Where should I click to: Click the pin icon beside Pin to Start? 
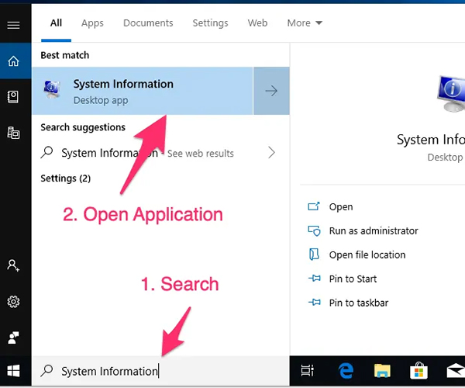pos(315,279)
